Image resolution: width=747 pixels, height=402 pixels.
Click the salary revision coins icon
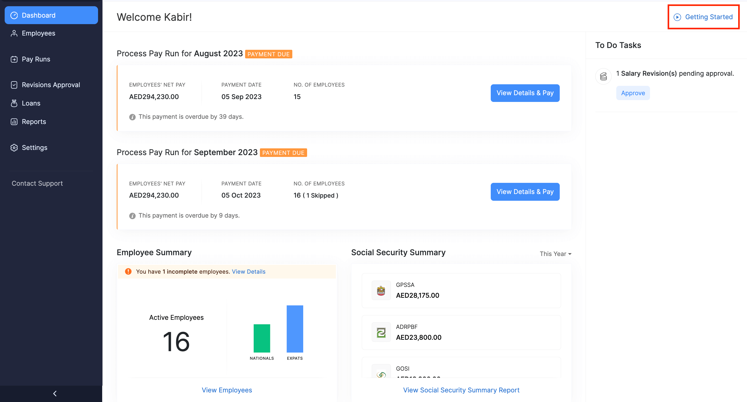(603, 76)
